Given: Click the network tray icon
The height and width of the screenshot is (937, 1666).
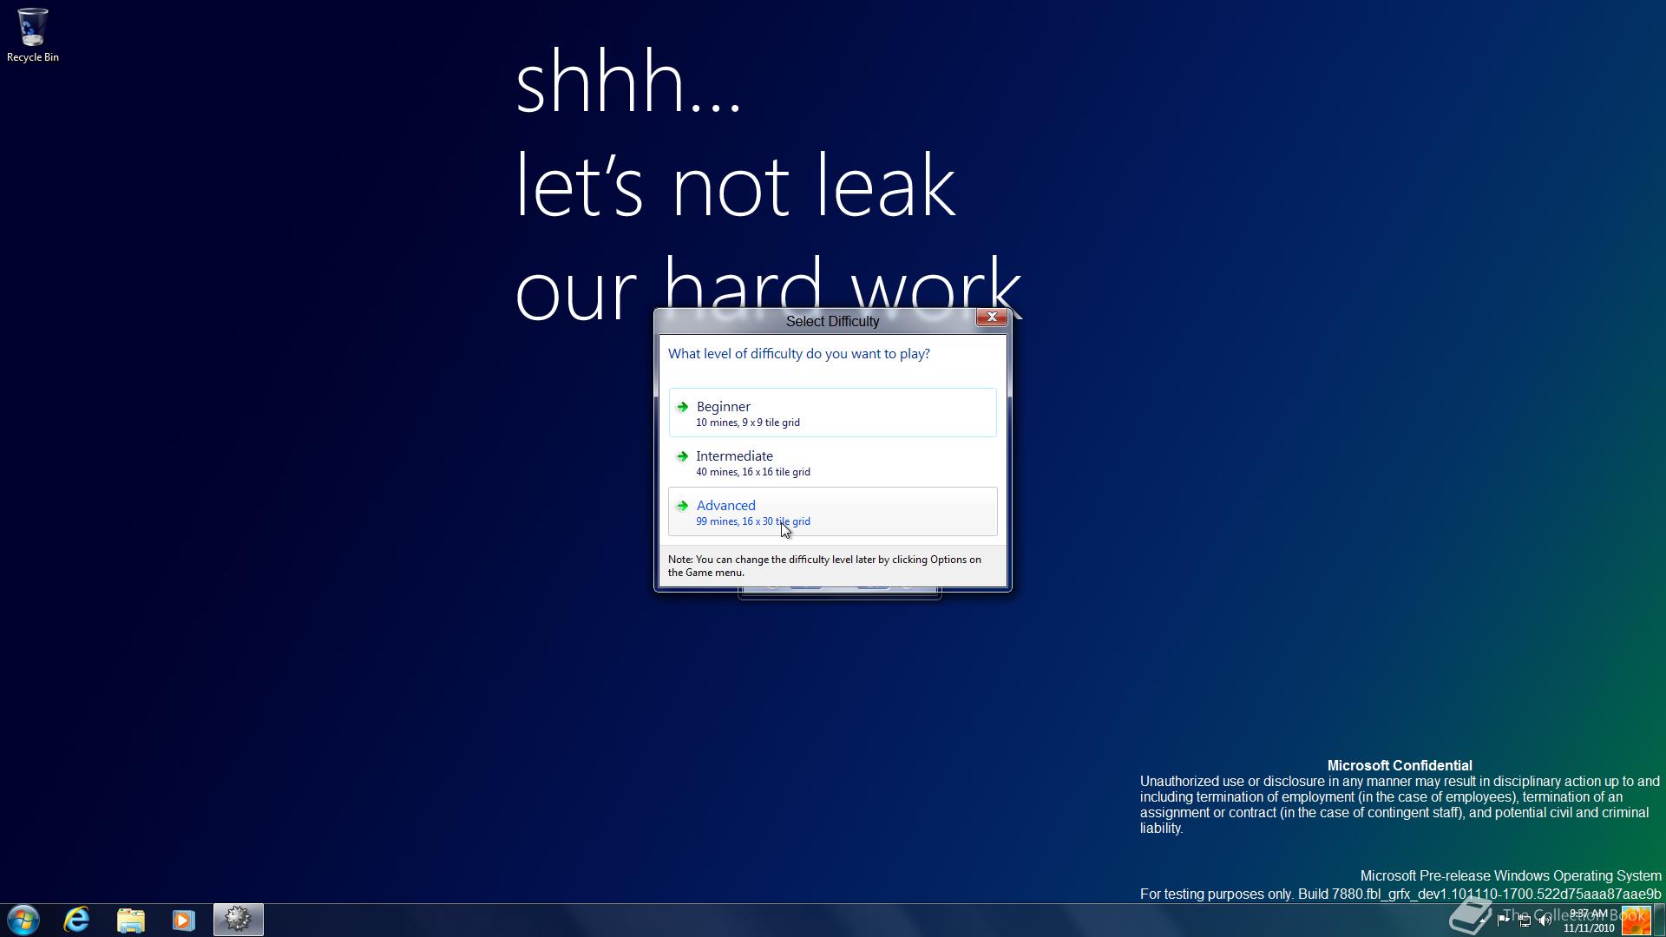Looking at the screenshot, I should [x=1525, y=921].
